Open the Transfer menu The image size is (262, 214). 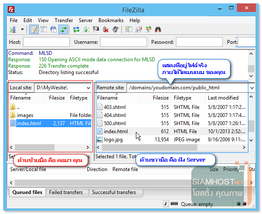tap(63, 20)
